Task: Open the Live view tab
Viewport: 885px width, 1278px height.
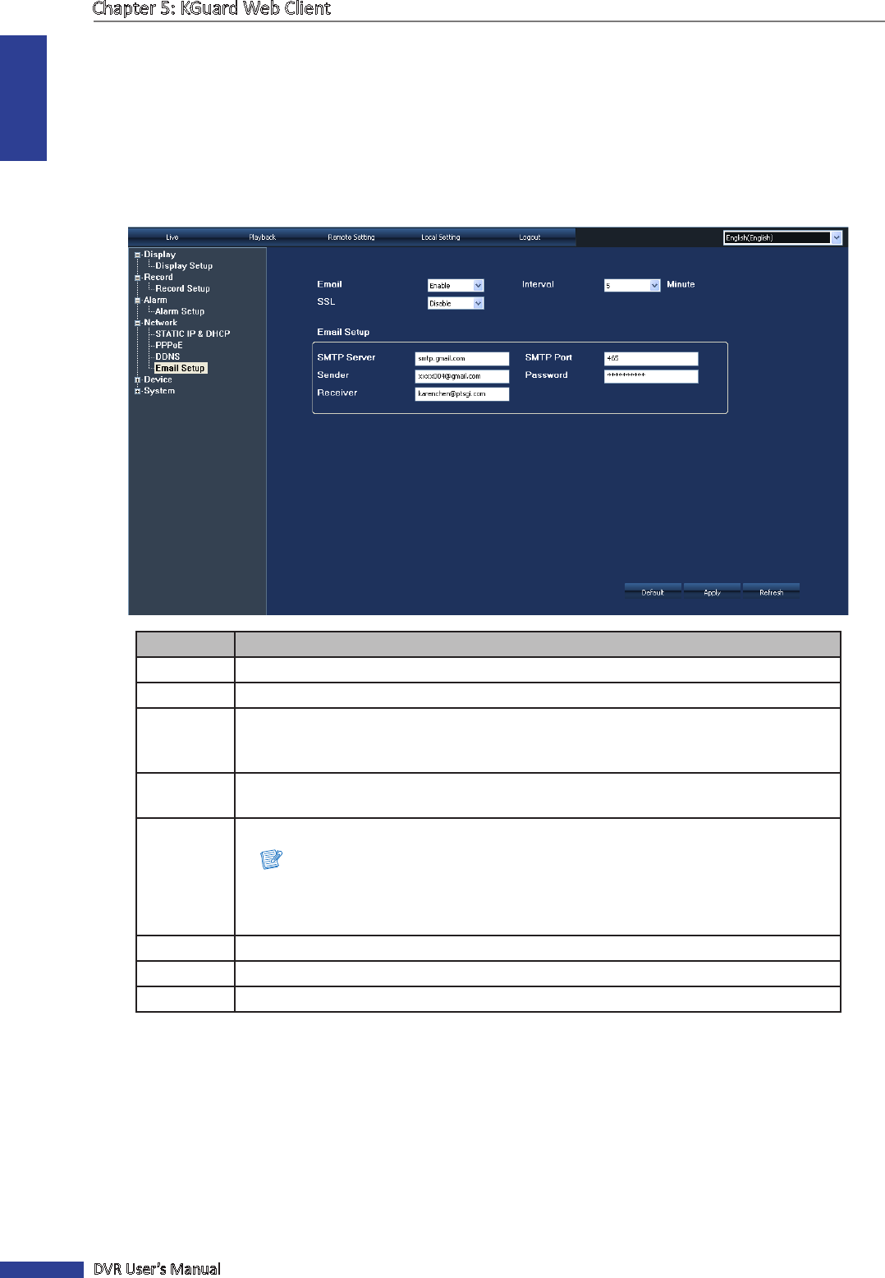Action: tap(172, 237)
